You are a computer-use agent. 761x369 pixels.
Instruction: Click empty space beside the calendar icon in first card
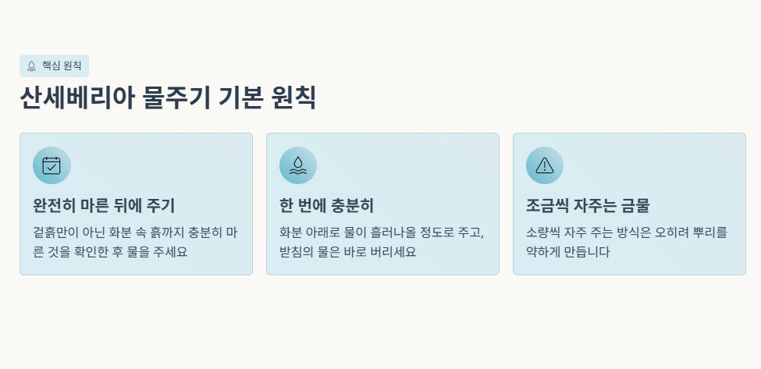160,165
